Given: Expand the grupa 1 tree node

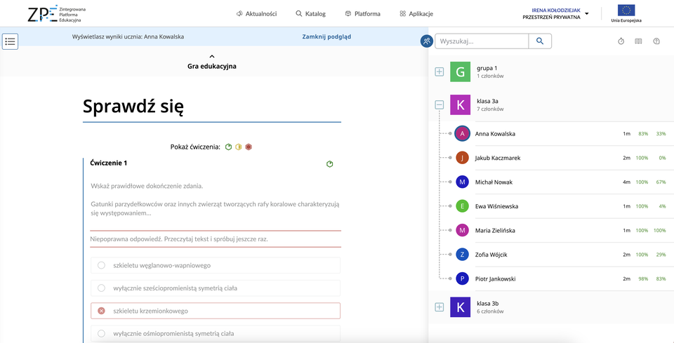Looking at the screenshot, I should click(x=440, y=72).
